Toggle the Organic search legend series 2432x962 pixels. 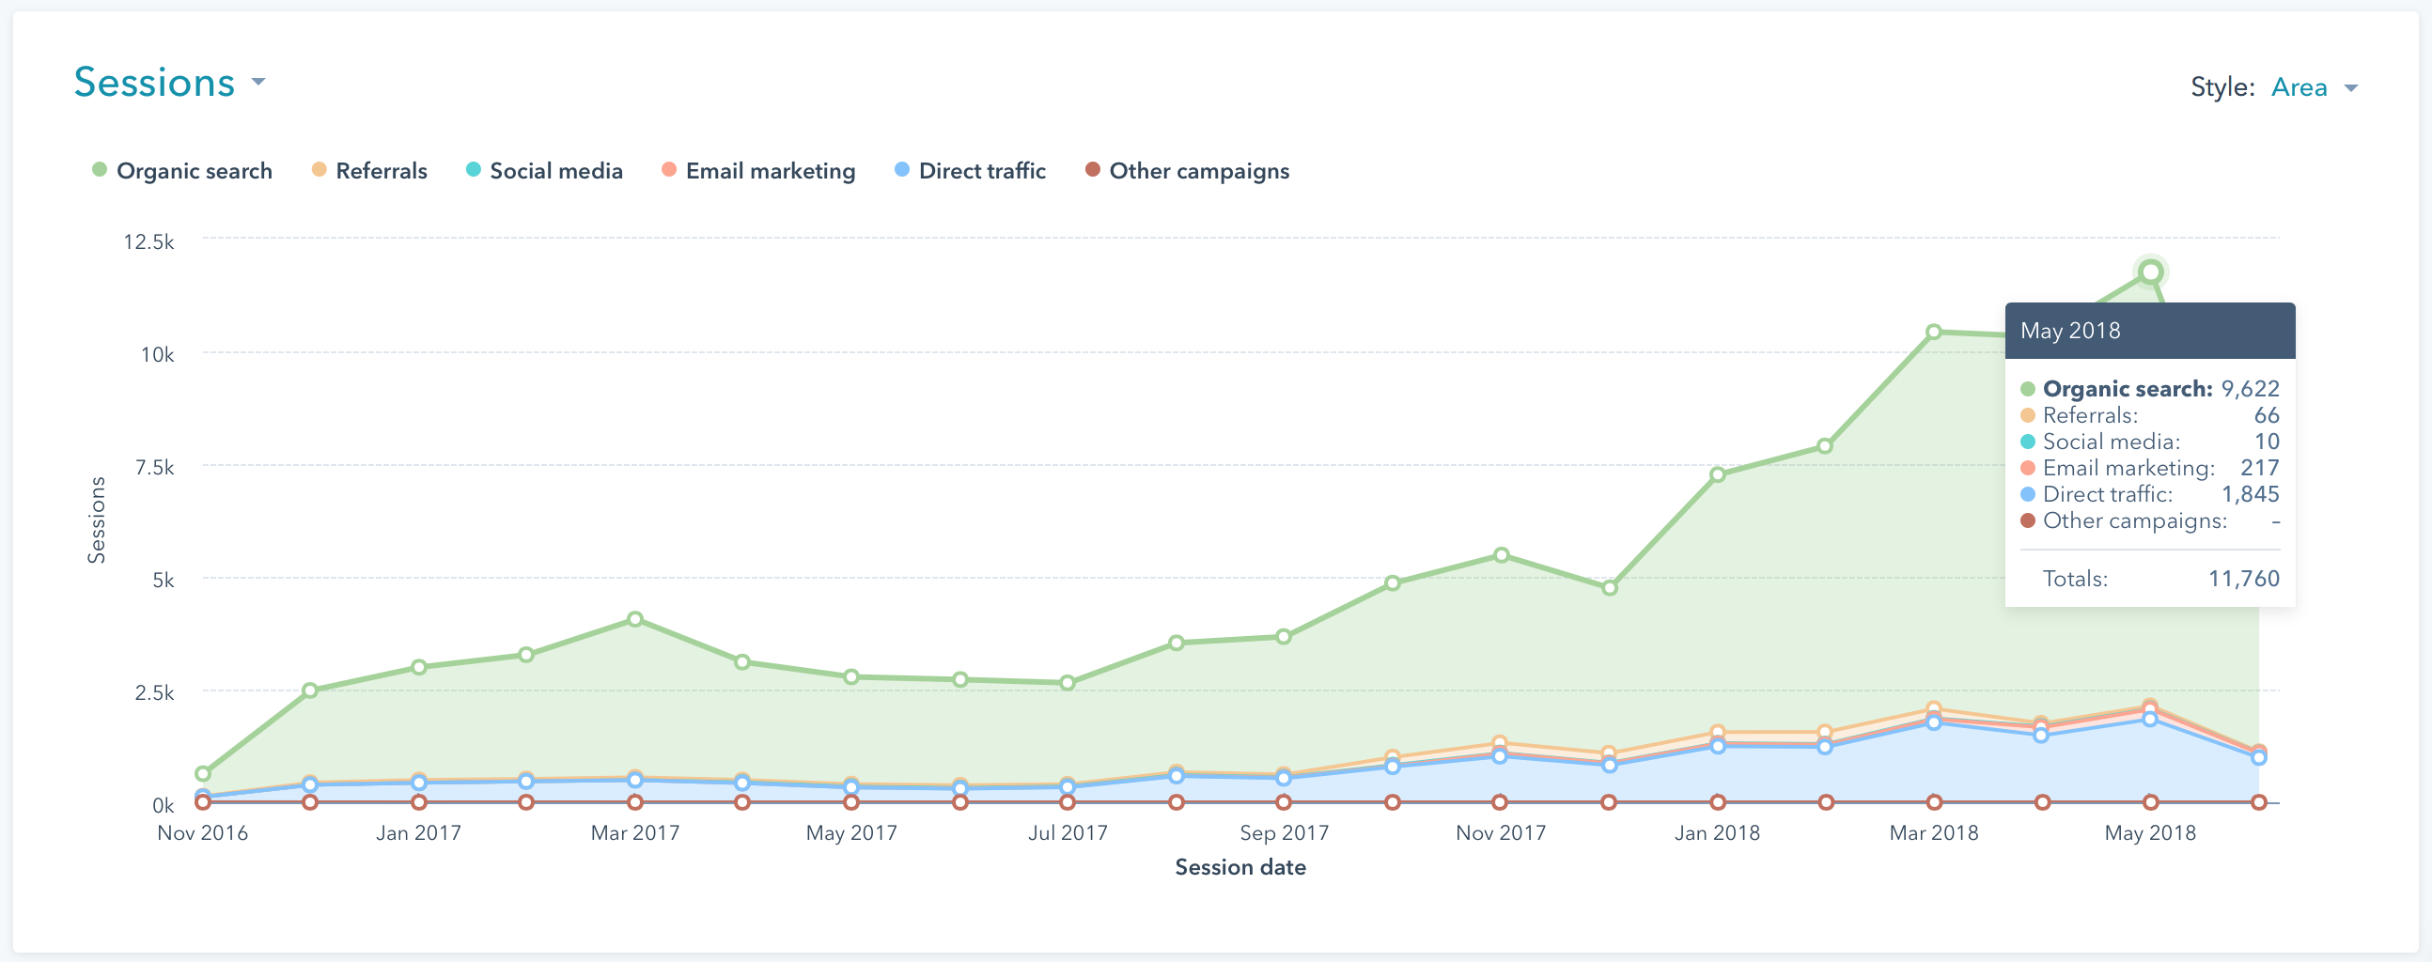point(182,170)
